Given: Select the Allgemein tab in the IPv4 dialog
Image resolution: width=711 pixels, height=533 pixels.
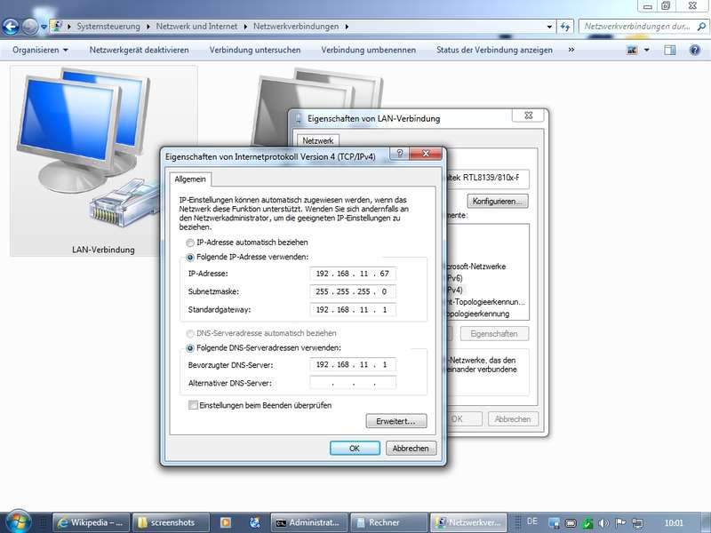Looking at the screenshot, I should 190,179.
